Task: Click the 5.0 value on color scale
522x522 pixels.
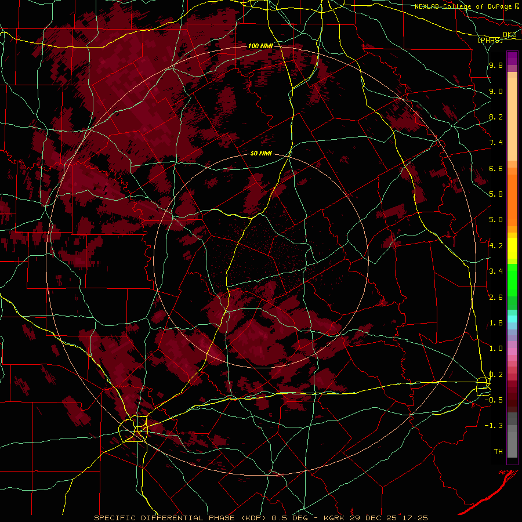Action: click(496, 220)
